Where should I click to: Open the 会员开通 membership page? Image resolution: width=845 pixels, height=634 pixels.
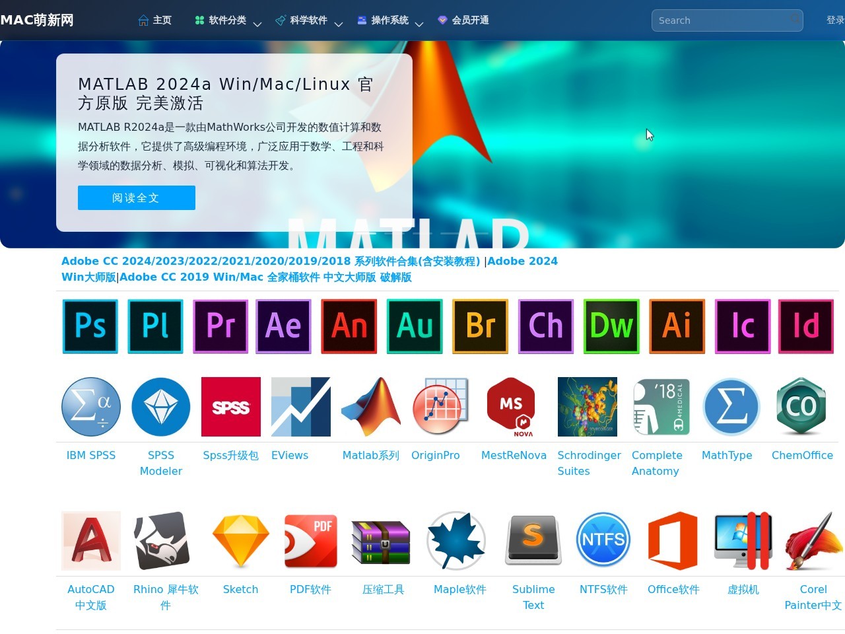click(x=463, y=20)
